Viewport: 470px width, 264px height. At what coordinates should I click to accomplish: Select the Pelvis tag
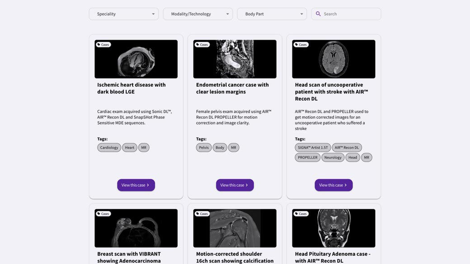204,148
